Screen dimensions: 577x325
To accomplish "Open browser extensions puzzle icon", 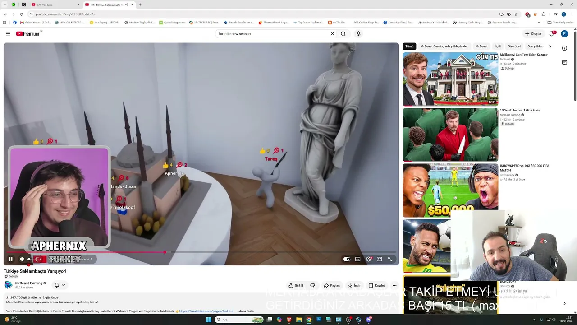I will pyautogui.click(x=544, y=14).
